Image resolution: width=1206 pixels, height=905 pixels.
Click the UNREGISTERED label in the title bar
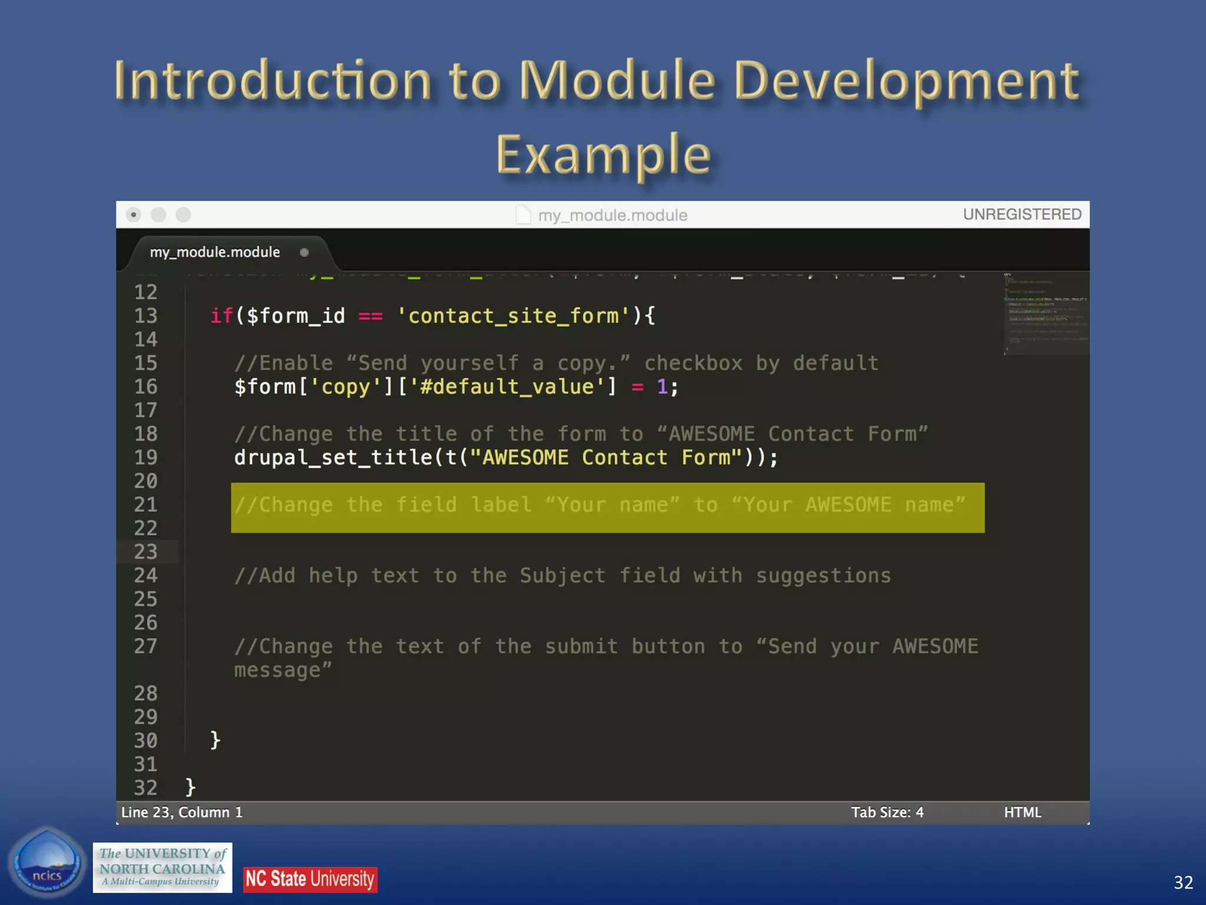pyautogui.click(x=1022, y=214)
